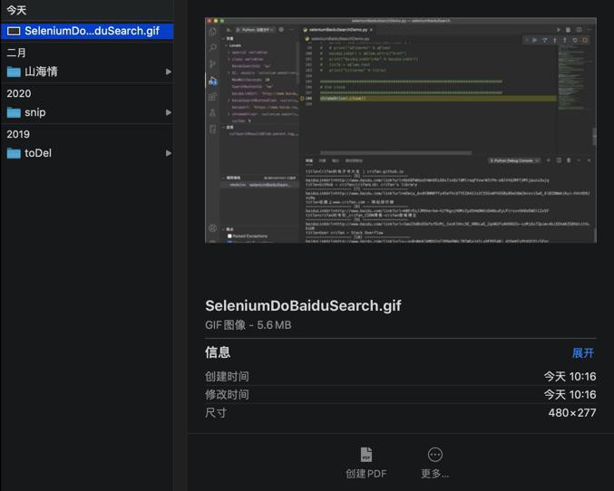Image resolution: width=614 pixels, height=491 pixels.
Task: Click the snip folder icon
Action: click(x=14, y=112)
